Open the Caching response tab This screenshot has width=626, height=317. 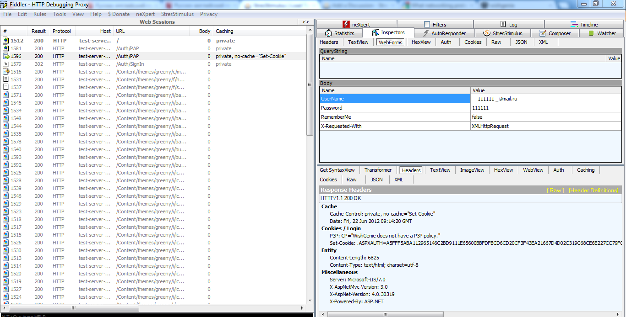(x=586, y=170)
